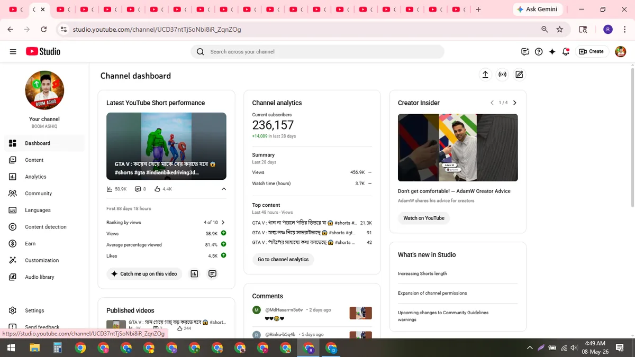Click the Create button
Viewport: 635px width, 357px height.
tap(591, 51)
